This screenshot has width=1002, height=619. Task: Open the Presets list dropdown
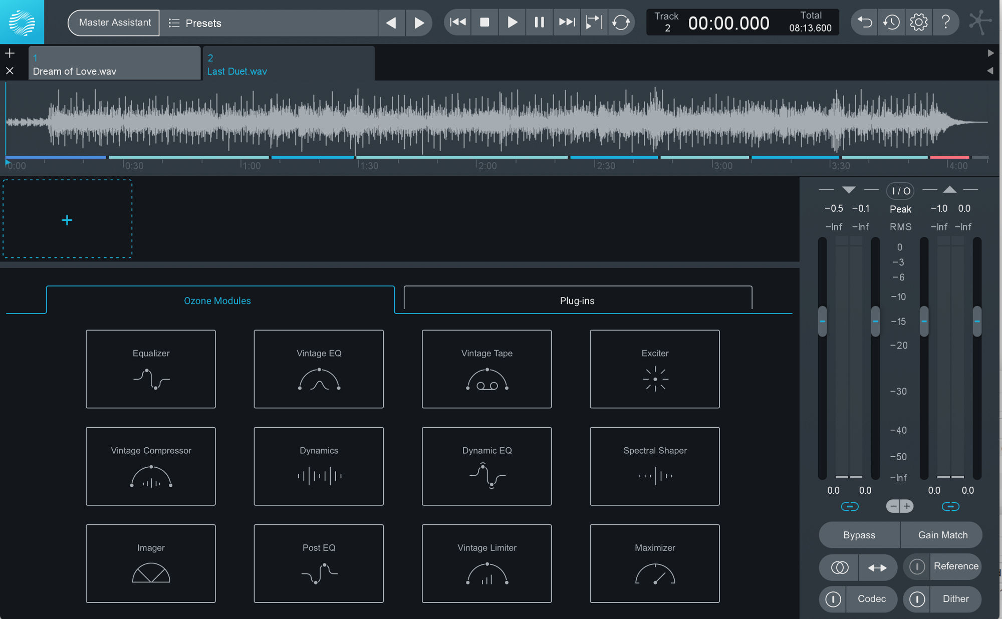point(195,23)
